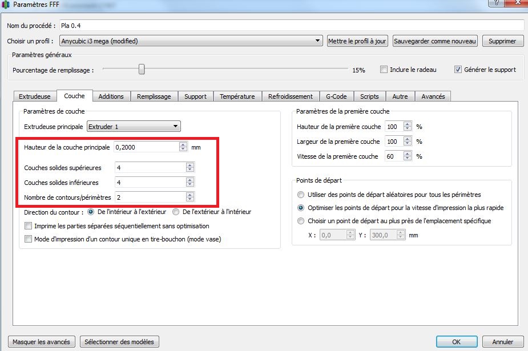Click the contours/périmètres number field
528x351 pixels.
point(151,197)
